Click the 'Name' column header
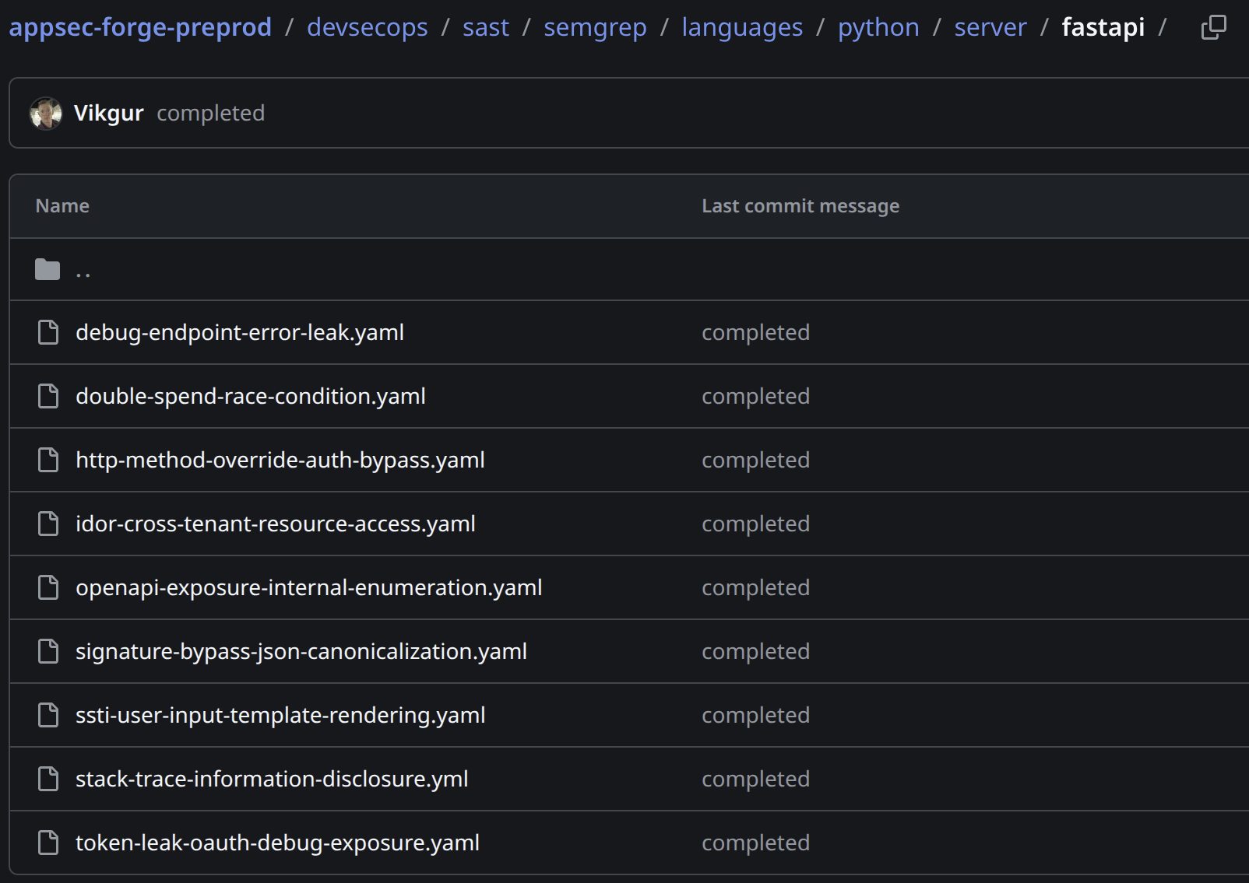The width and height of the screenshot is (1249, 883). pyautogui.click(x=62, y=206)
